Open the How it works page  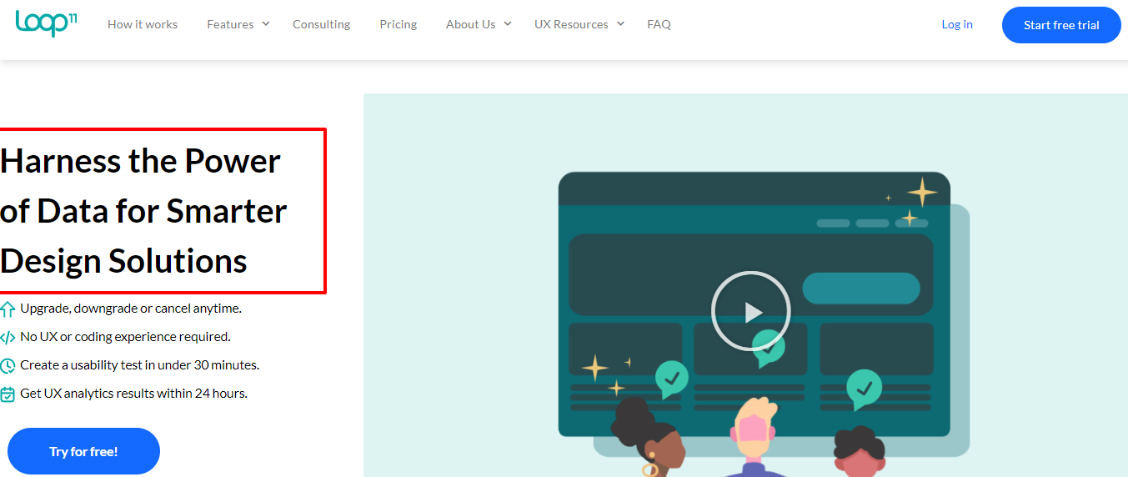point(143,24)
